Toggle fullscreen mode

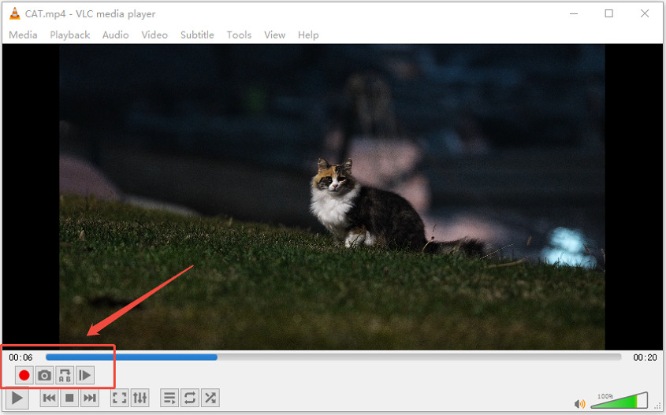[x=119, y=398]
